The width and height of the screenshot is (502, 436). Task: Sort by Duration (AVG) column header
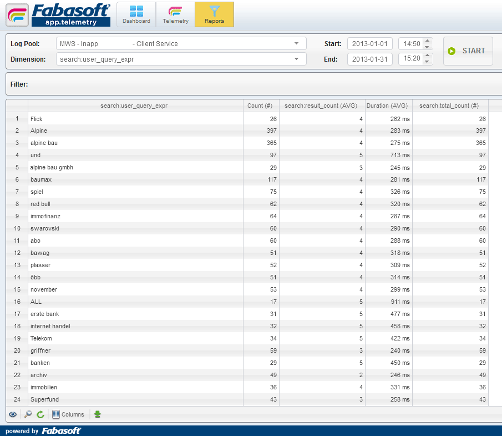click(389, 106)
